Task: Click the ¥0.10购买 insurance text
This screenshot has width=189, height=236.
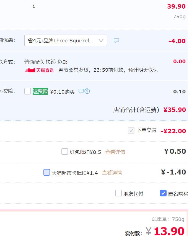Action: [x=62, y=92]
